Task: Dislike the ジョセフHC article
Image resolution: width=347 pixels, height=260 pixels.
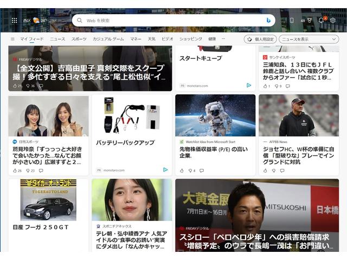Action: click(x=274, y=171)
